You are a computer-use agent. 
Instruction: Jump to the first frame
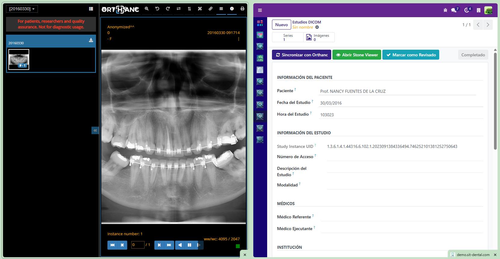[x=113, y=245]
